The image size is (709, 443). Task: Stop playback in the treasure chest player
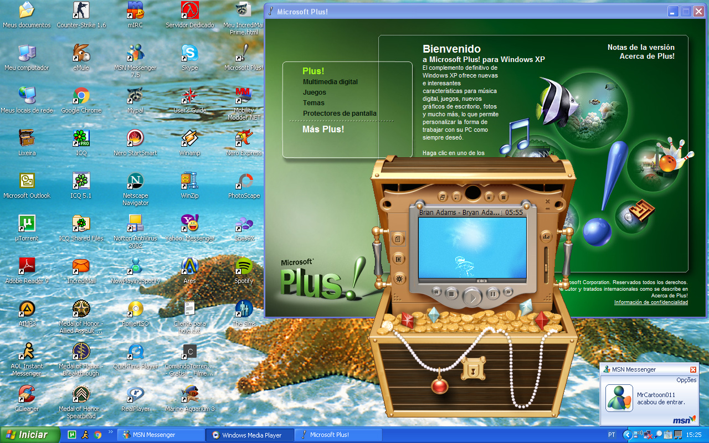pos(451,293)
